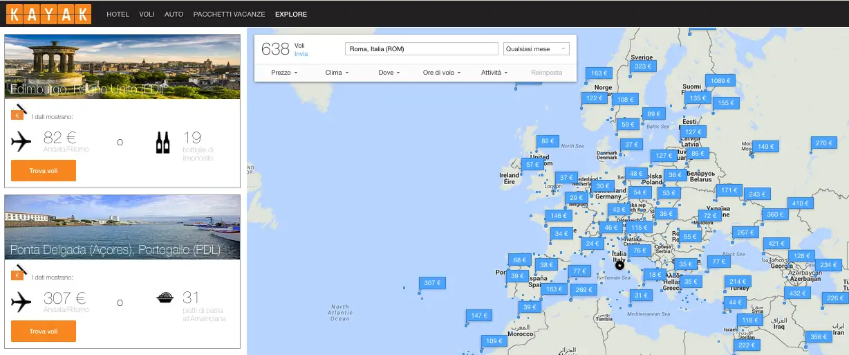Screen dimensions: 849x355
Task: Select the 214 € price marker
Action: pos(738,282)
